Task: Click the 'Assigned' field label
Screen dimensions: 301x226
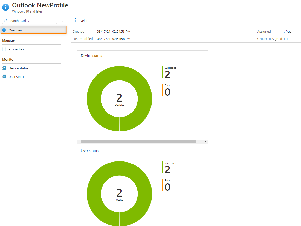Action: click(264, 32)
